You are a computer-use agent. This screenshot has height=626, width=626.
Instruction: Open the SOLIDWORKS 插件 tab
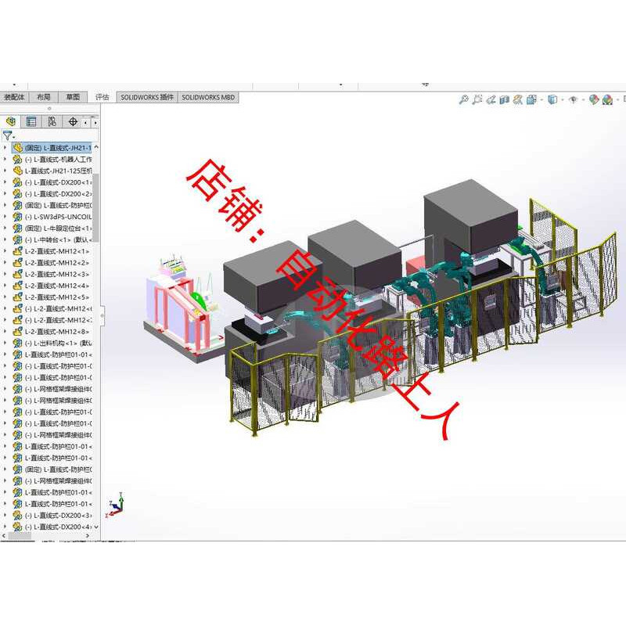coord(147,97)
